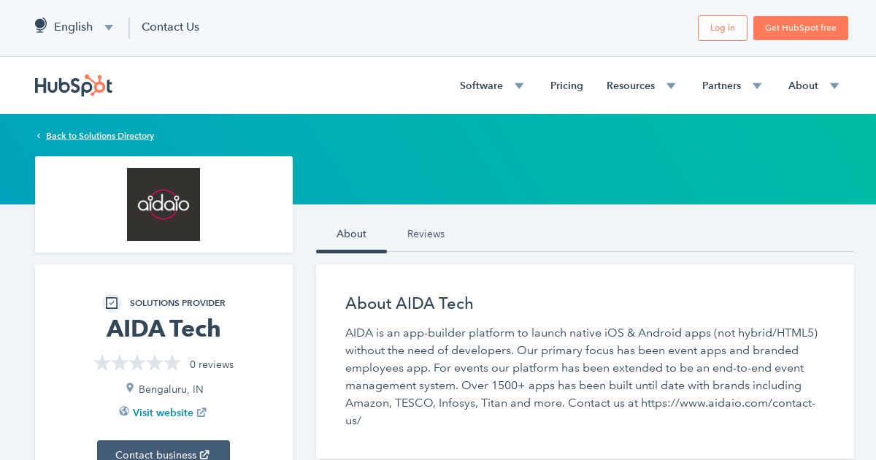This screenshot has width=876, height=460.
Task: Click the language globe icon
Action: (40, 24)
